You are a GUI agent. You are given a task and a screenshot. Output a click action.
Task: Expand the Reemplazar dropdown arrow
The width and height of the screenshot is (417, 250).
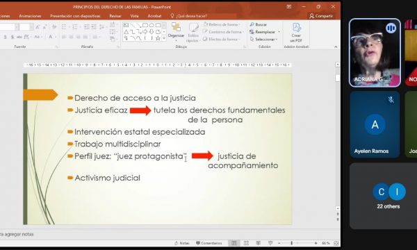279,32
